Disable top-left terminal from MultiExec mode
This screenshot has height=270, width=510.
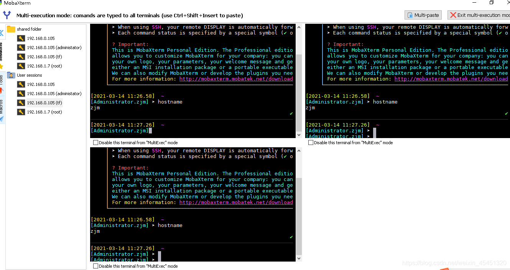click(95, 143)
